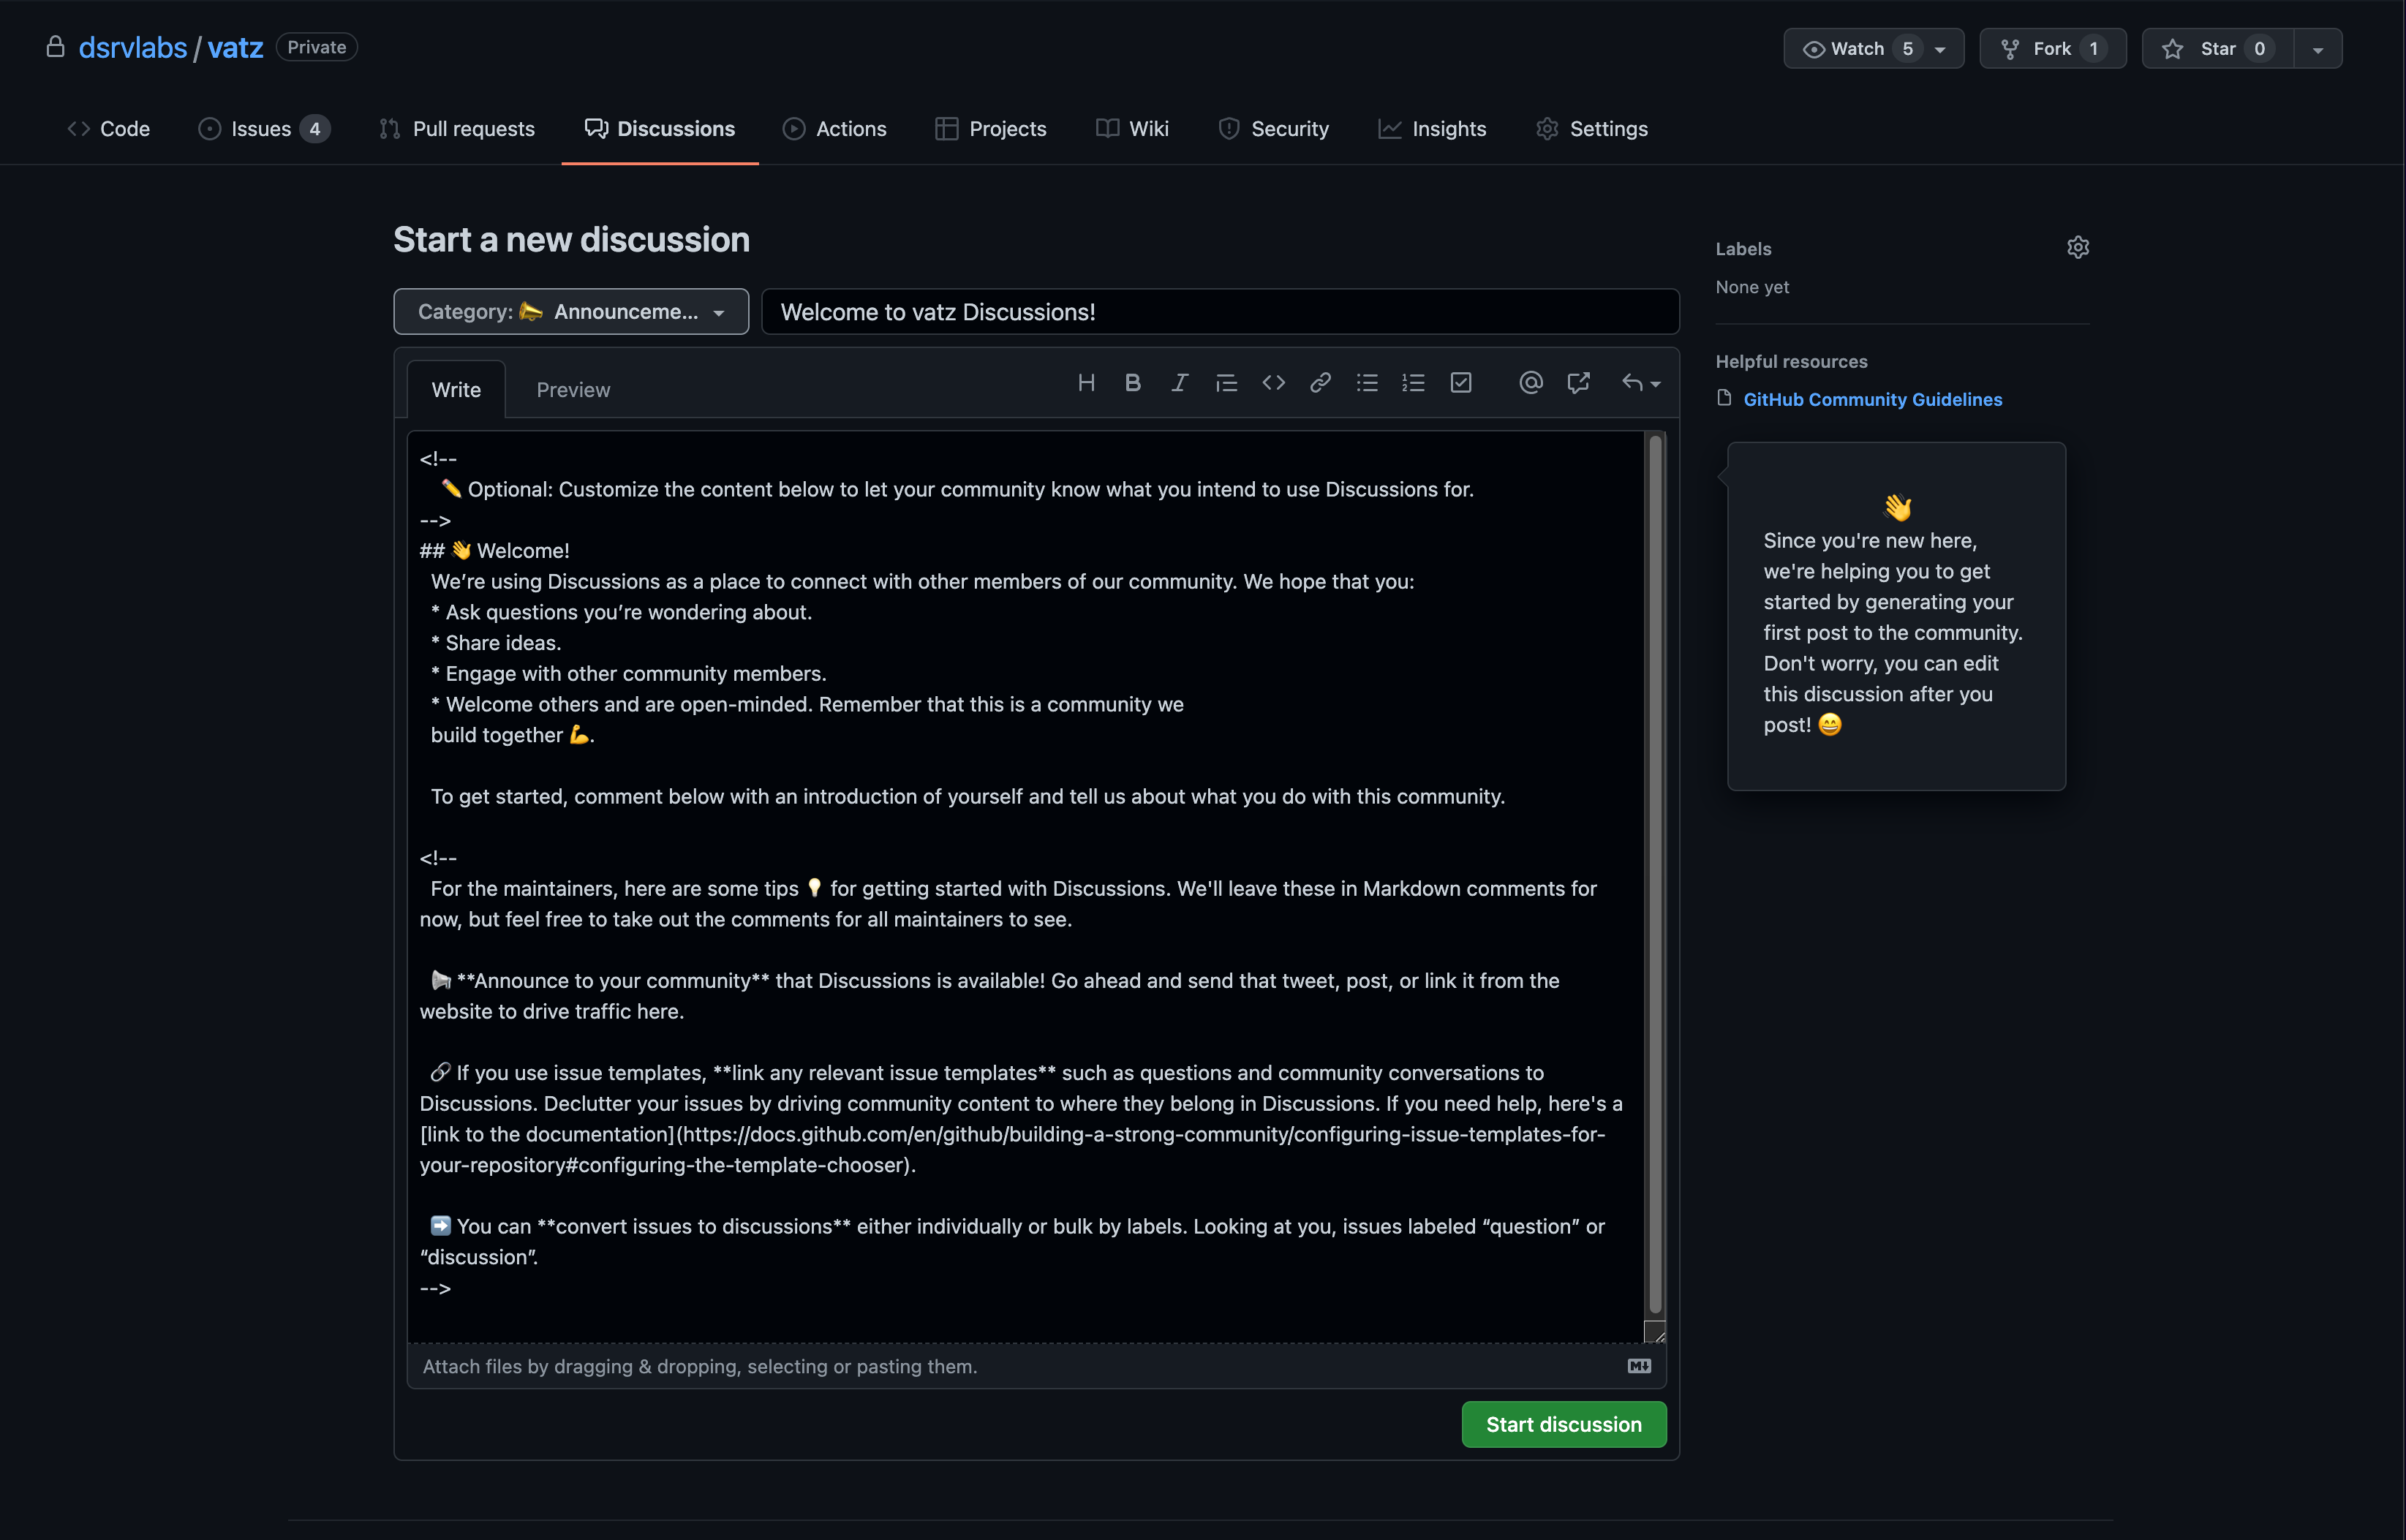Insert inline code formatting

1274,382
